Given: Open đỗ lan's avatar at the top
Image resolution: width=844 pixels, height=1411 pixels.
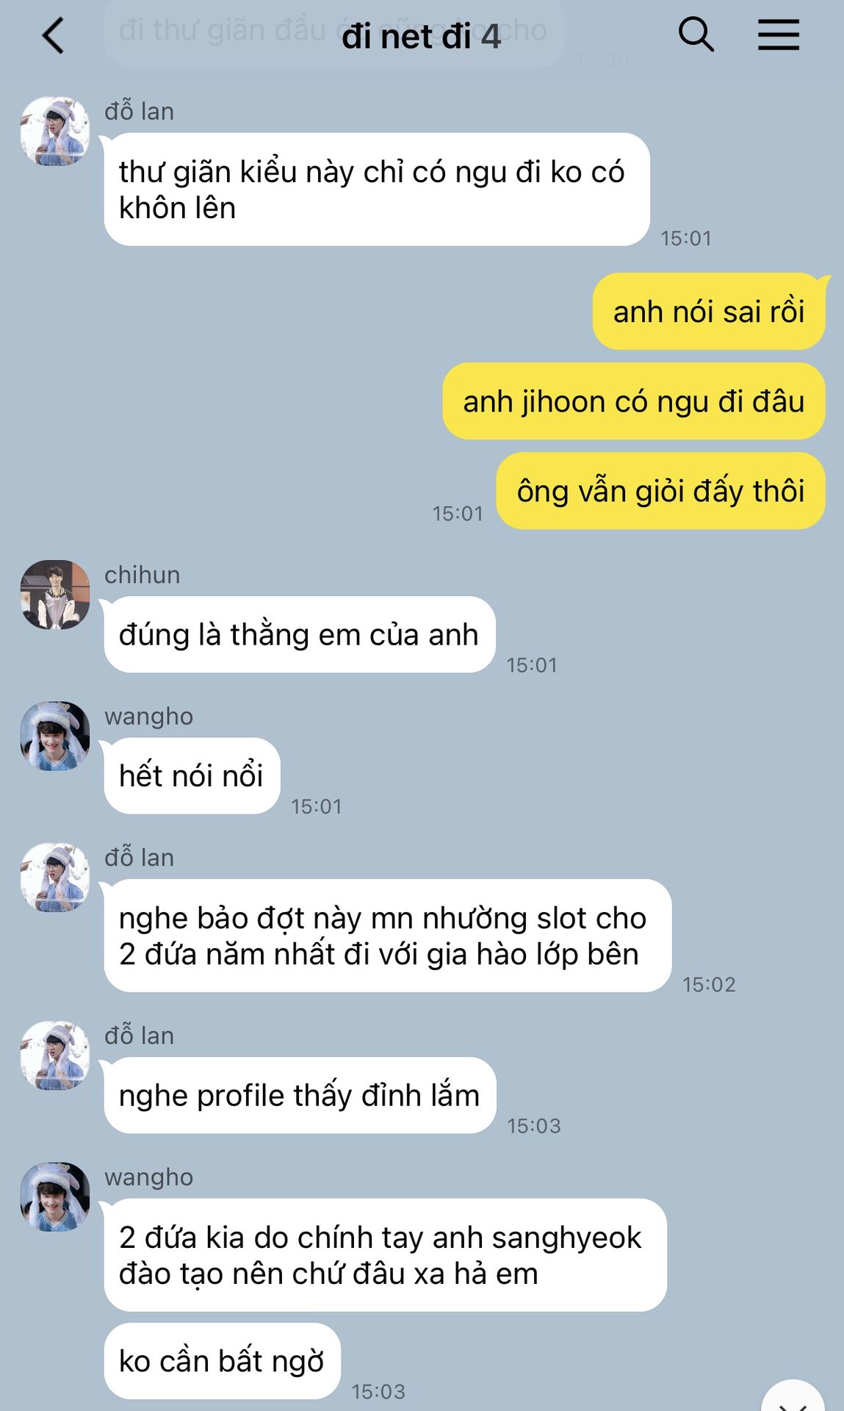Looking at the screenshot, I should click(x=55, y=131).
